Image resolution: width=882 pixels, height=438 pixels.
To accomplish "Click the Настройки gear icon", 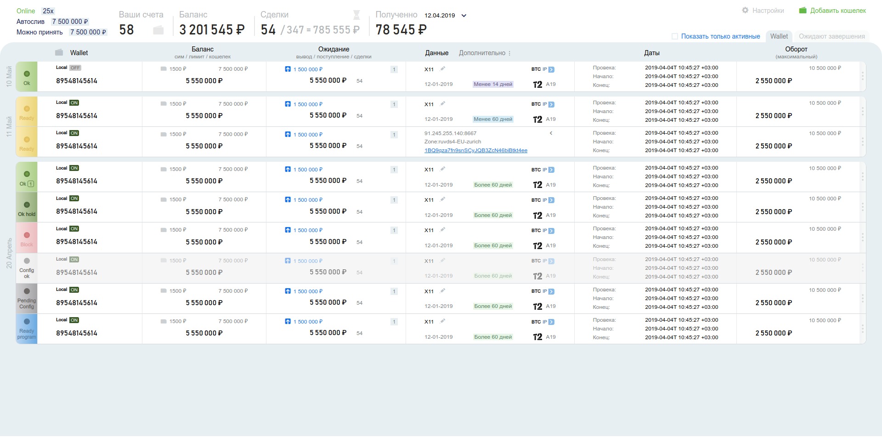I will 745,10.
